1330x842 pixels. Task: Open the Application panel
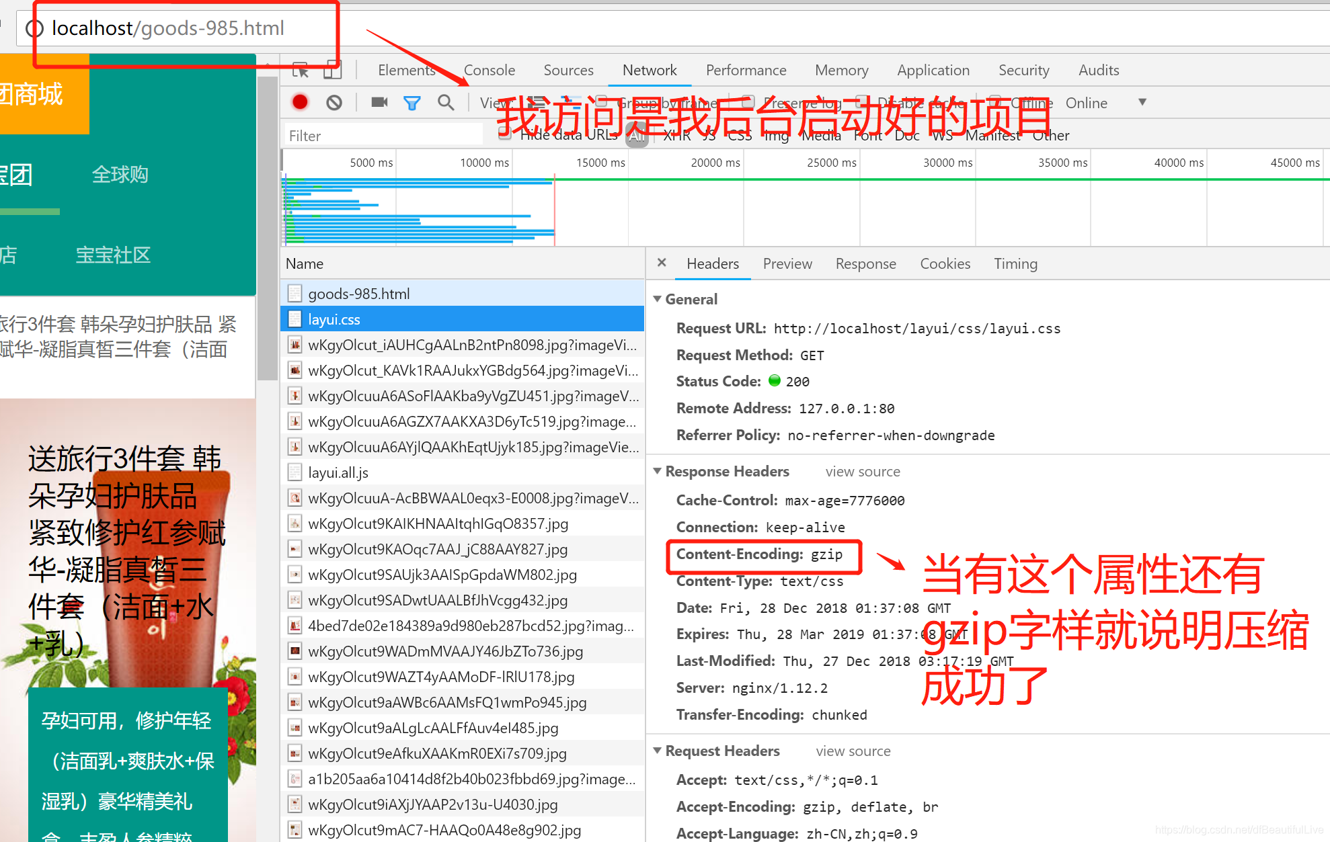click(x=933, y=70)
